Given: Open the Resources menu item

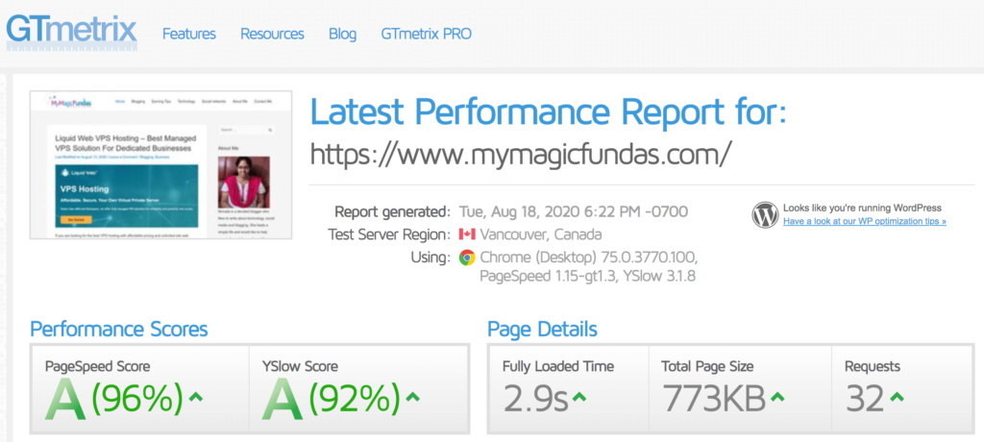Looking at the screenshot, I should (272, 34).
